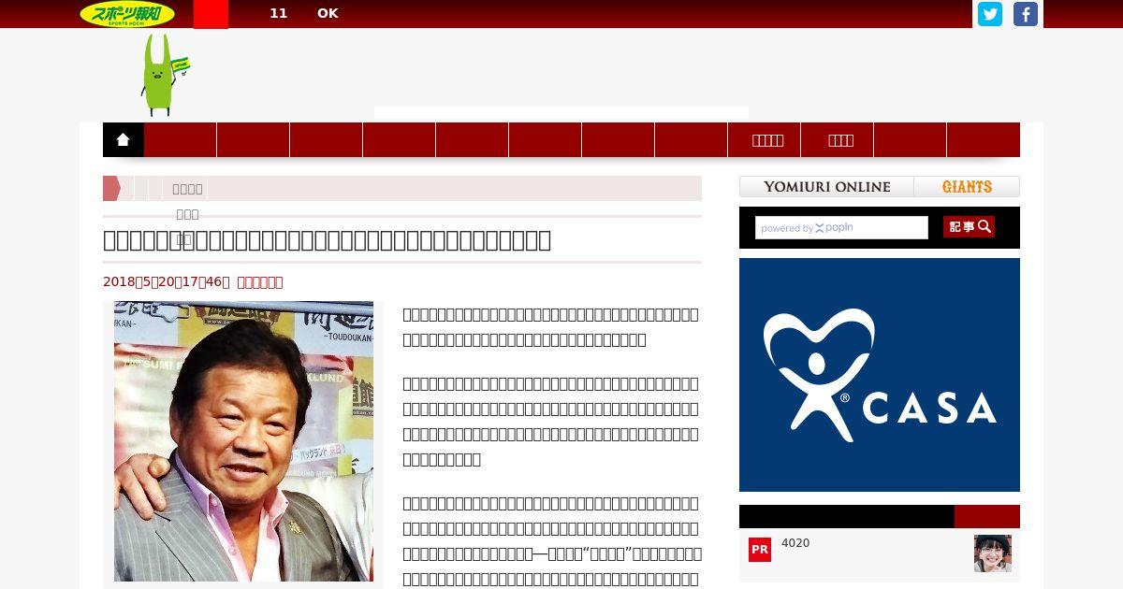
Task: Open the last nav menu item on right
Action: [x=984, y=140]
